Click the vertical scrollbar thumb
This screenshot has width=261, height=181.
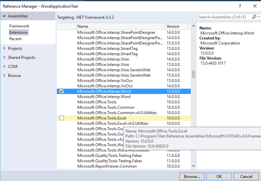193,74
